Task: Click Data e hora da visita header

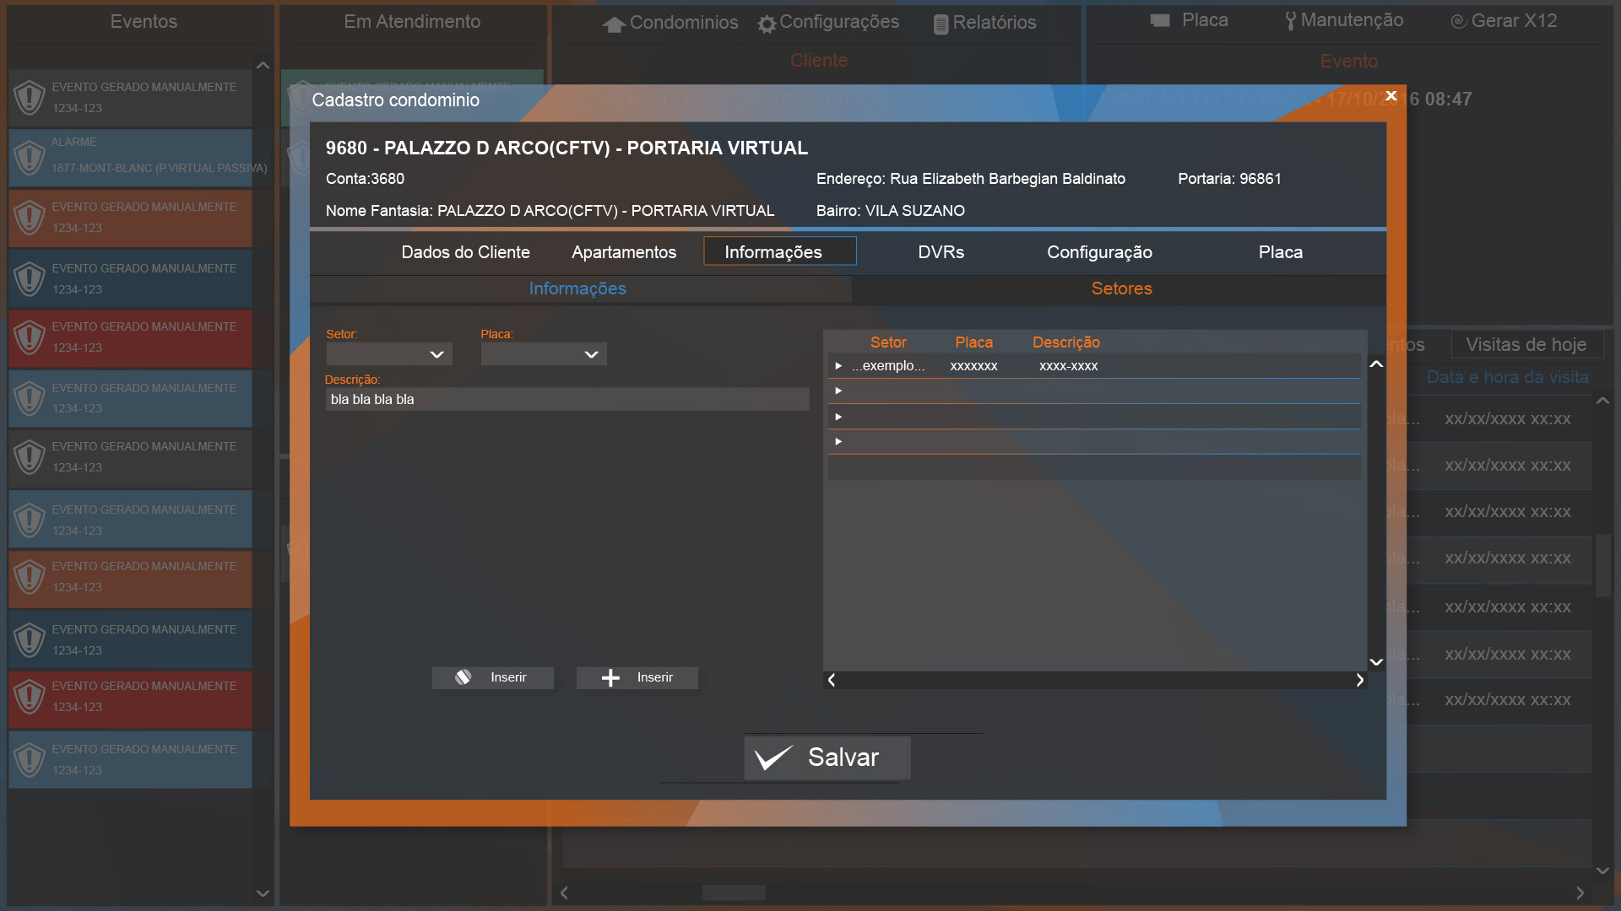Action: [1507, 378]
